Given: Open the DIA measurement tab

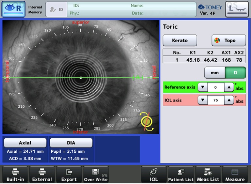Looking at the screenshot, I should (71, 143).
